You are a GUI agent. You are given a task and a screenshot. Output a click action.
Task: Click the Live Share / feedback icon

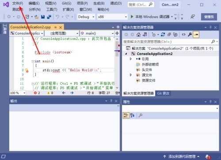tap(192, 17)
